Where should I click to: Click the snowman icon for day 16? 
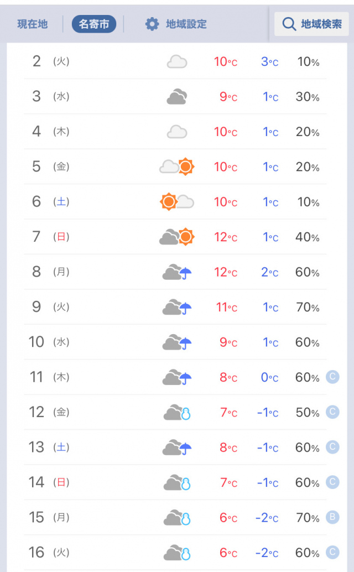pyautogui.click(x=186, y=553)
